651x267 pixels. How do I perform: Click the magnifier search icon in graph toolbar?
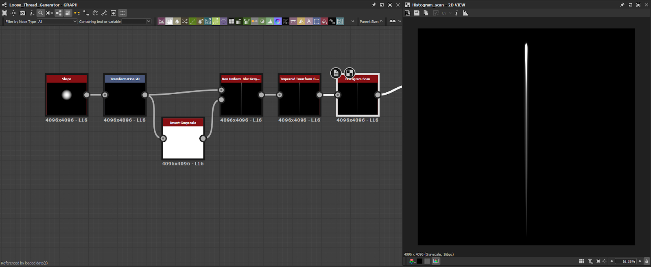(41, 13)
